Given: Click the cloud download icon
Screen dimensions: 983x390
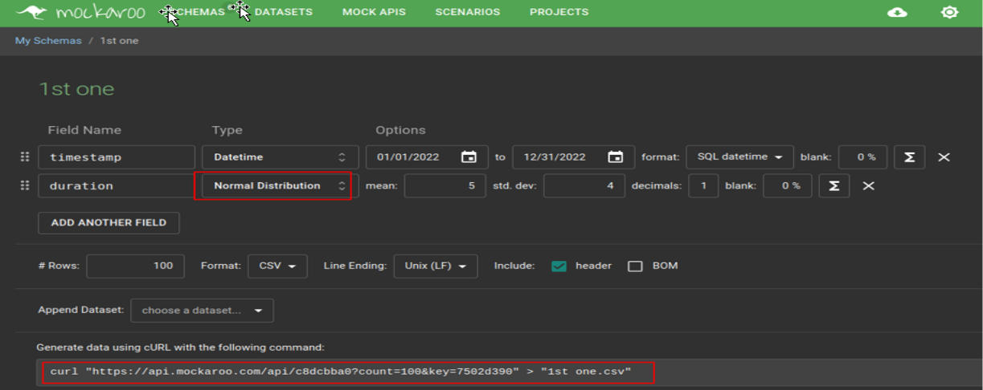Looking at the screenshot, I should 897,13.
